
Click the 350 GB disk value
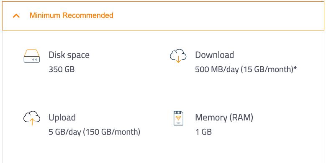(x=62, y=69)
